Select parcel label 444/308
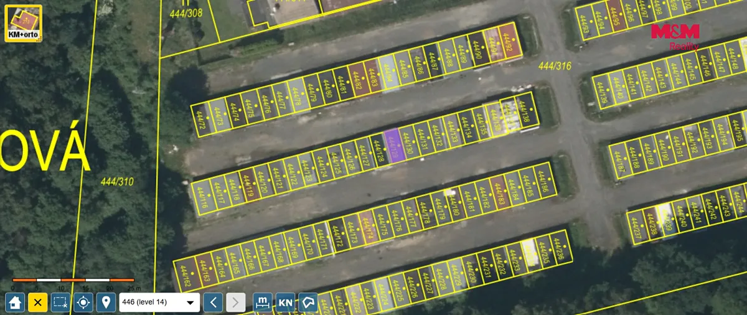747x315 pixels. pyautogui.click(x=186, y=12)
